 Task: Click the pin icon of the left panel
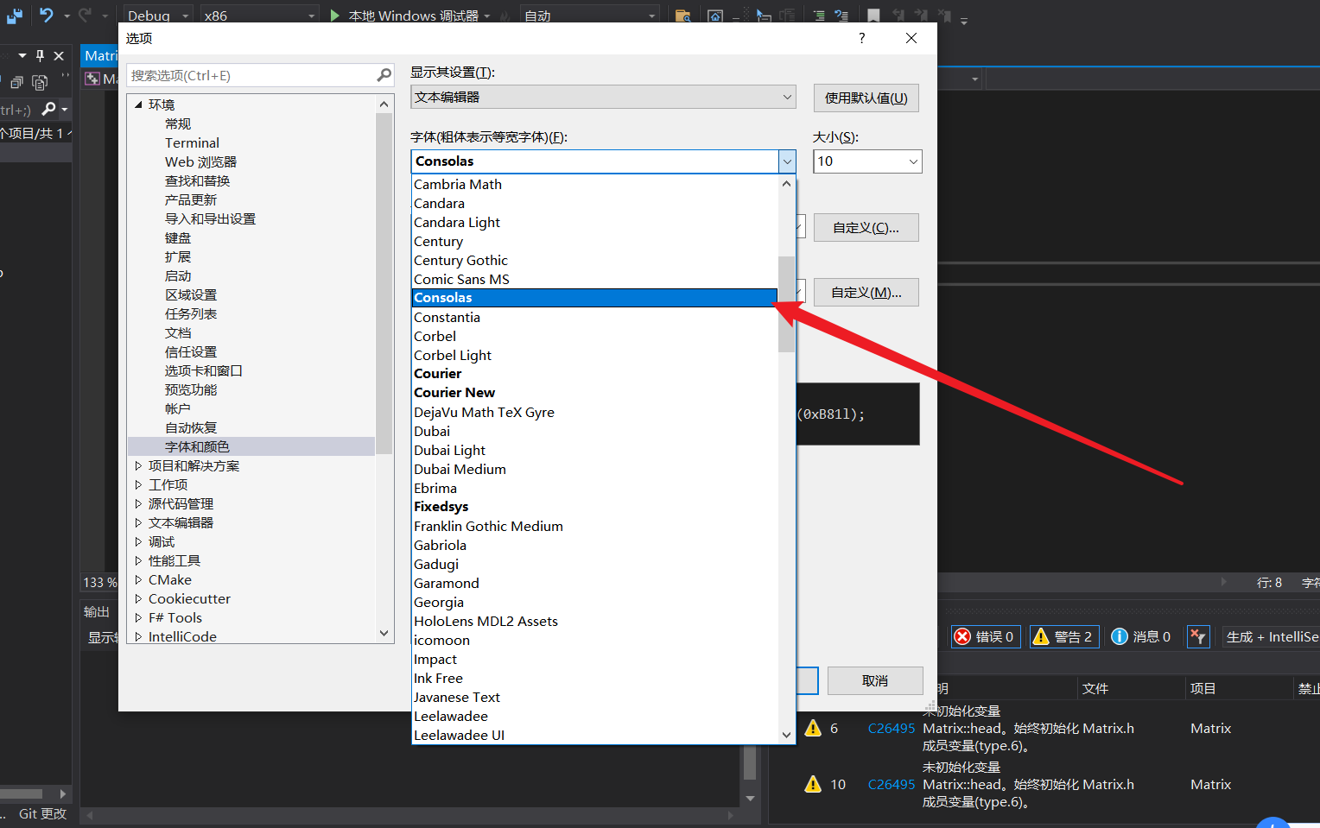click(x=40, y=55)
